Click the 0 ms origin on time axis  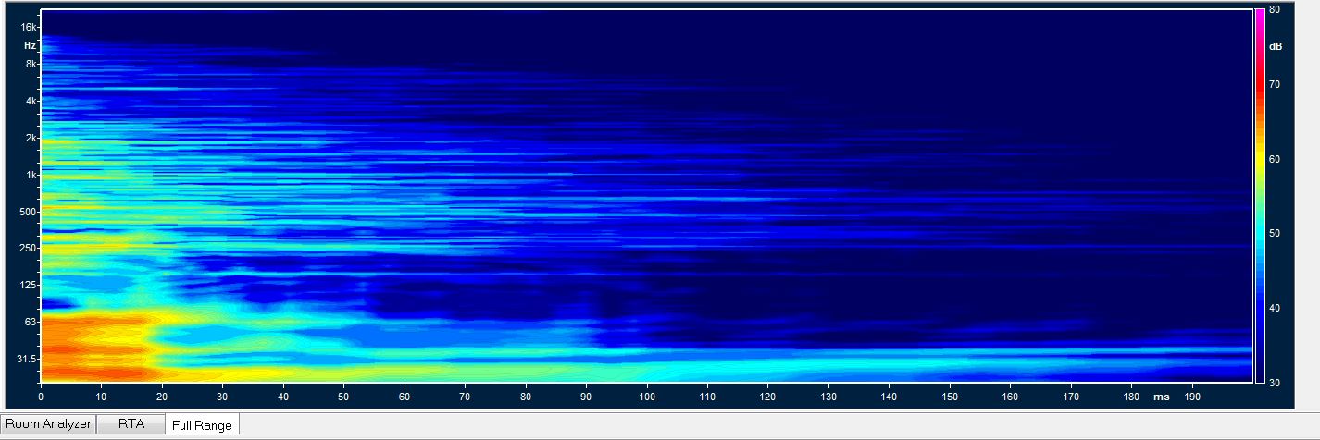tap(41, 397)
